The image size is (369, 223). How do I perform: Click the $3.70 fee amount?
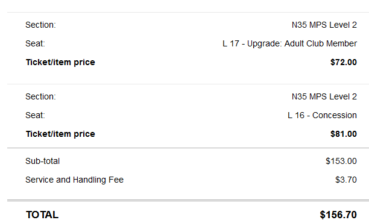point(345,180)
